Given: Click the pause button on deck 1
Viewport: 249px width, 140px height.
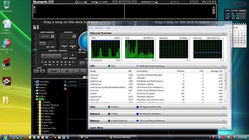Looking at the screenshot, I should point(67,71).
